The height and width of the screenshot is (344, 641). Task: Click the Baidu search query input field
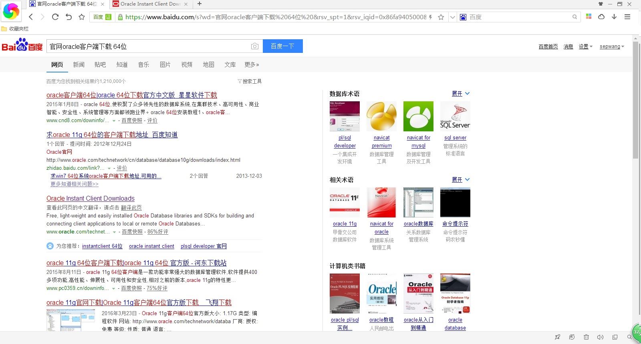point(148,46)
